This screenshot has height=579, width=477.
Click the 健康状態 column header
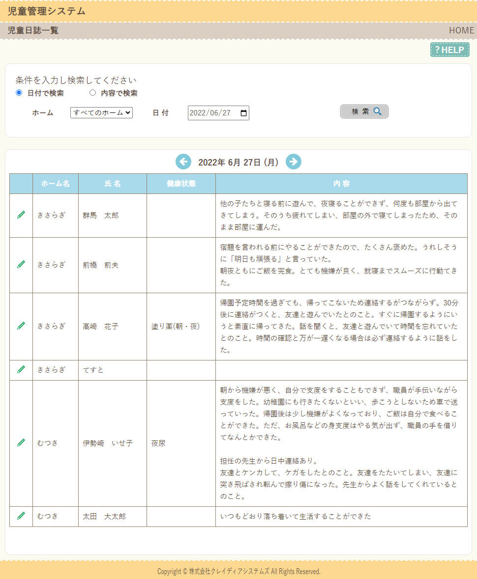click(181, 184)
